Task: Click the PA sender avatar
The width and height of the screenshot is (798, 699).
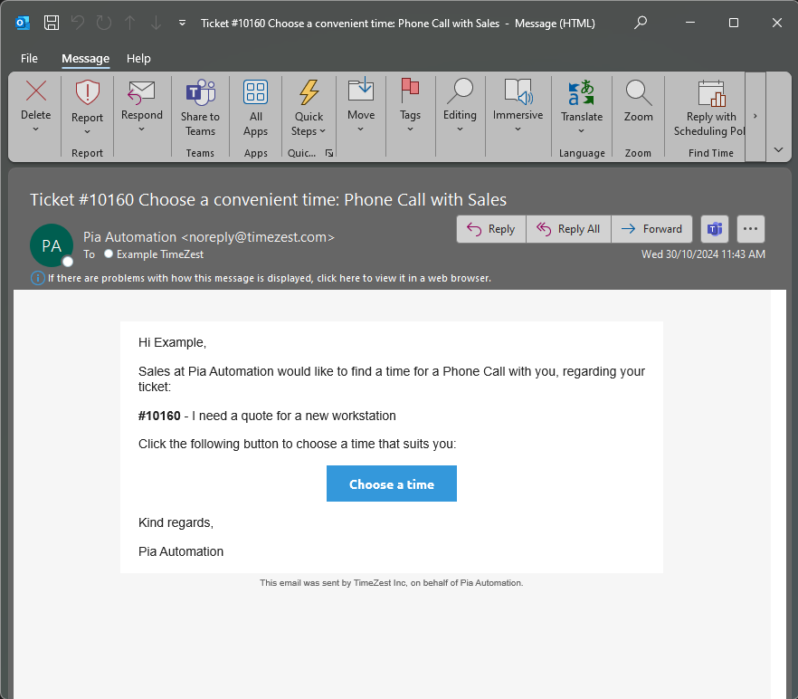Action: click(52, 245)
